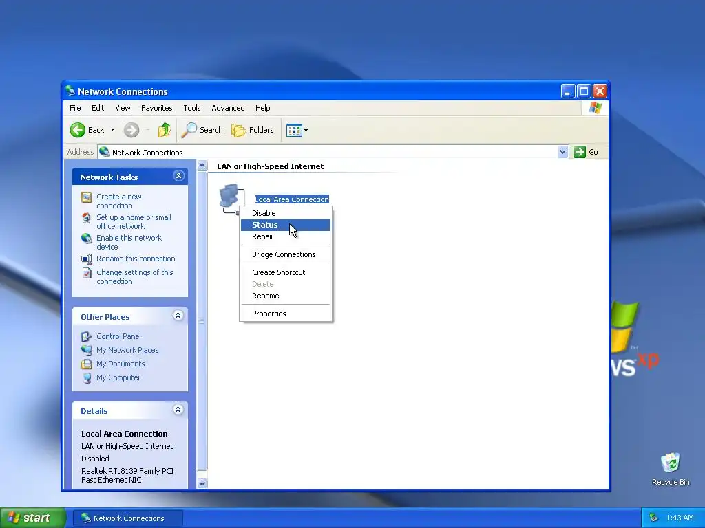Click the Rename this connection icon
This screenshot has height=528, width=705.
coord(86,259)
